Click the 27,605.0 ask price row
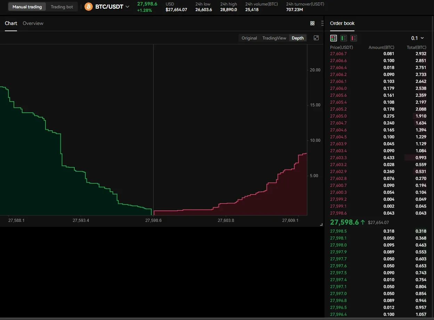The height and width of the screenshot is (320, 434). 338,116
